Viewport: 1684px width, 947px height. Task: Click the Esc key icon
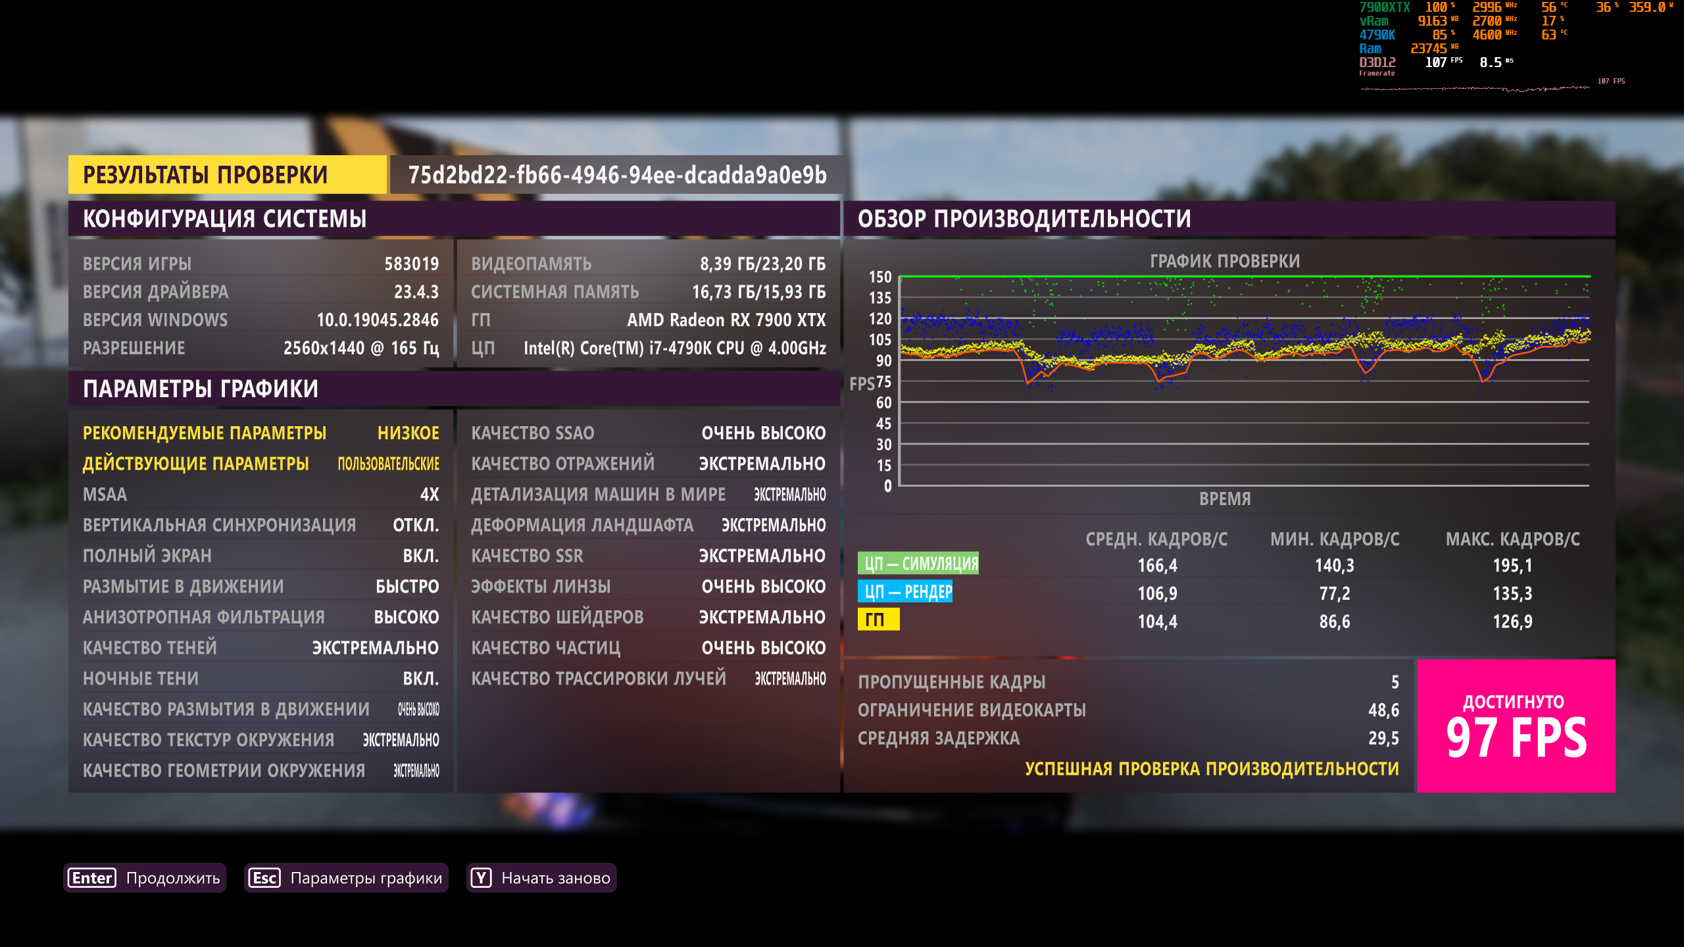click(x=264, y=878)
